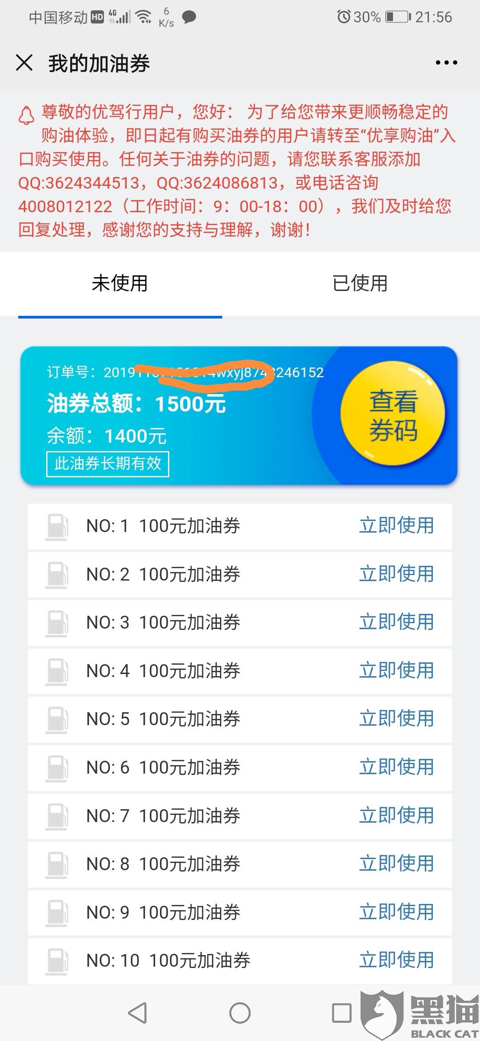Tap the 此油券长期有效 label box

pyautogui.click(x=108, y=464)
